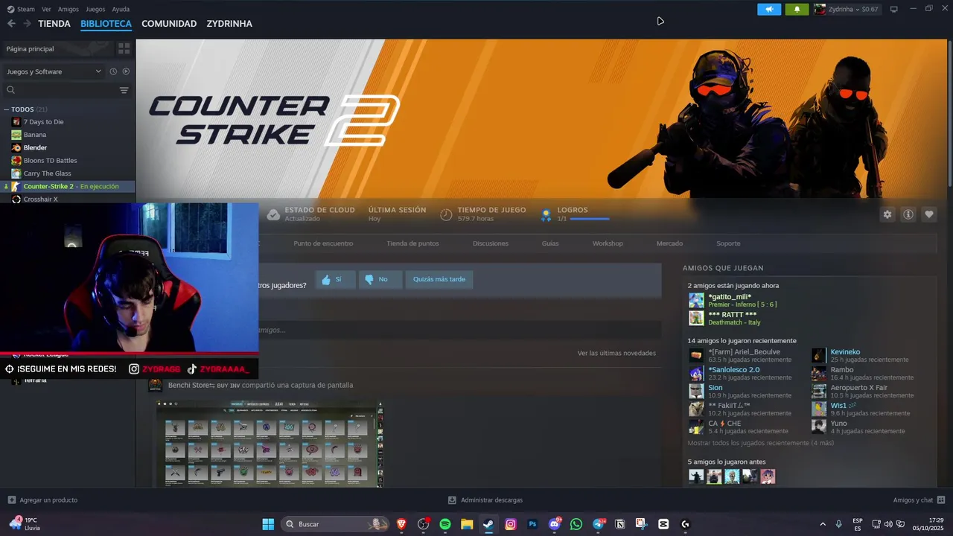The image size is (953, 536).
Task: Open Kevineko friend entry
Action: pos(845,352)
